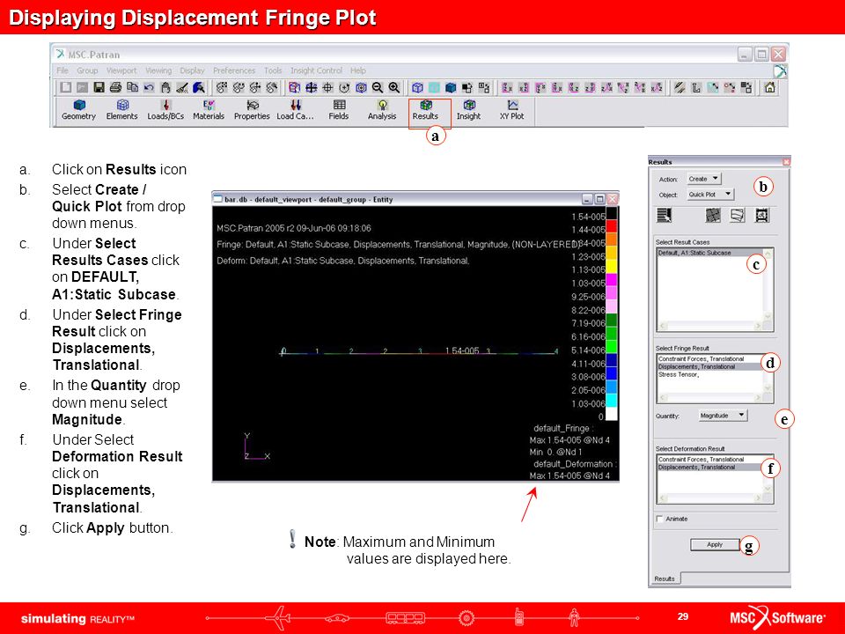The width and height of the screenshot is (845, 634).
Task: Open the Loads/BCs application
Action: [x=165, y=110]
